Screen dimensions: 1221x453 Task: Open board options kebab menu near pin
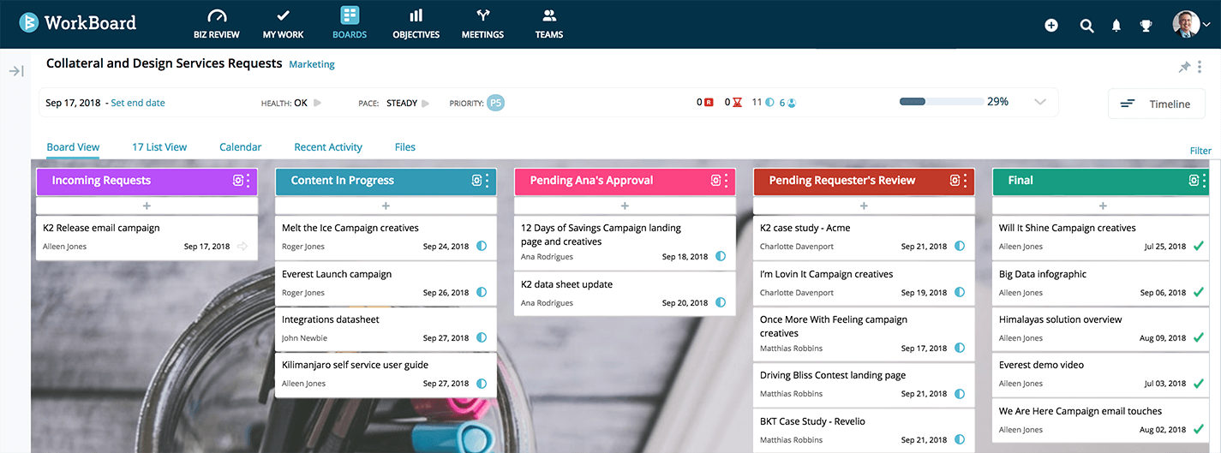point(1200,67)
